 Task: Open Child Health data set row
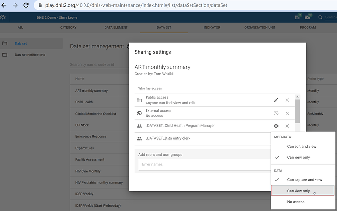99,102
